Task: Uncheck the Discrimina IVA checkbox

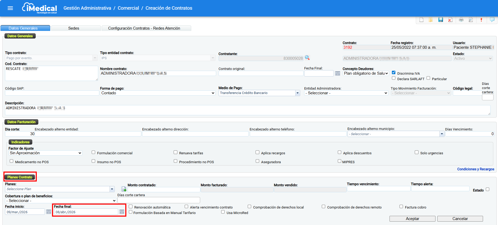Action: click(x=393, y=73)
